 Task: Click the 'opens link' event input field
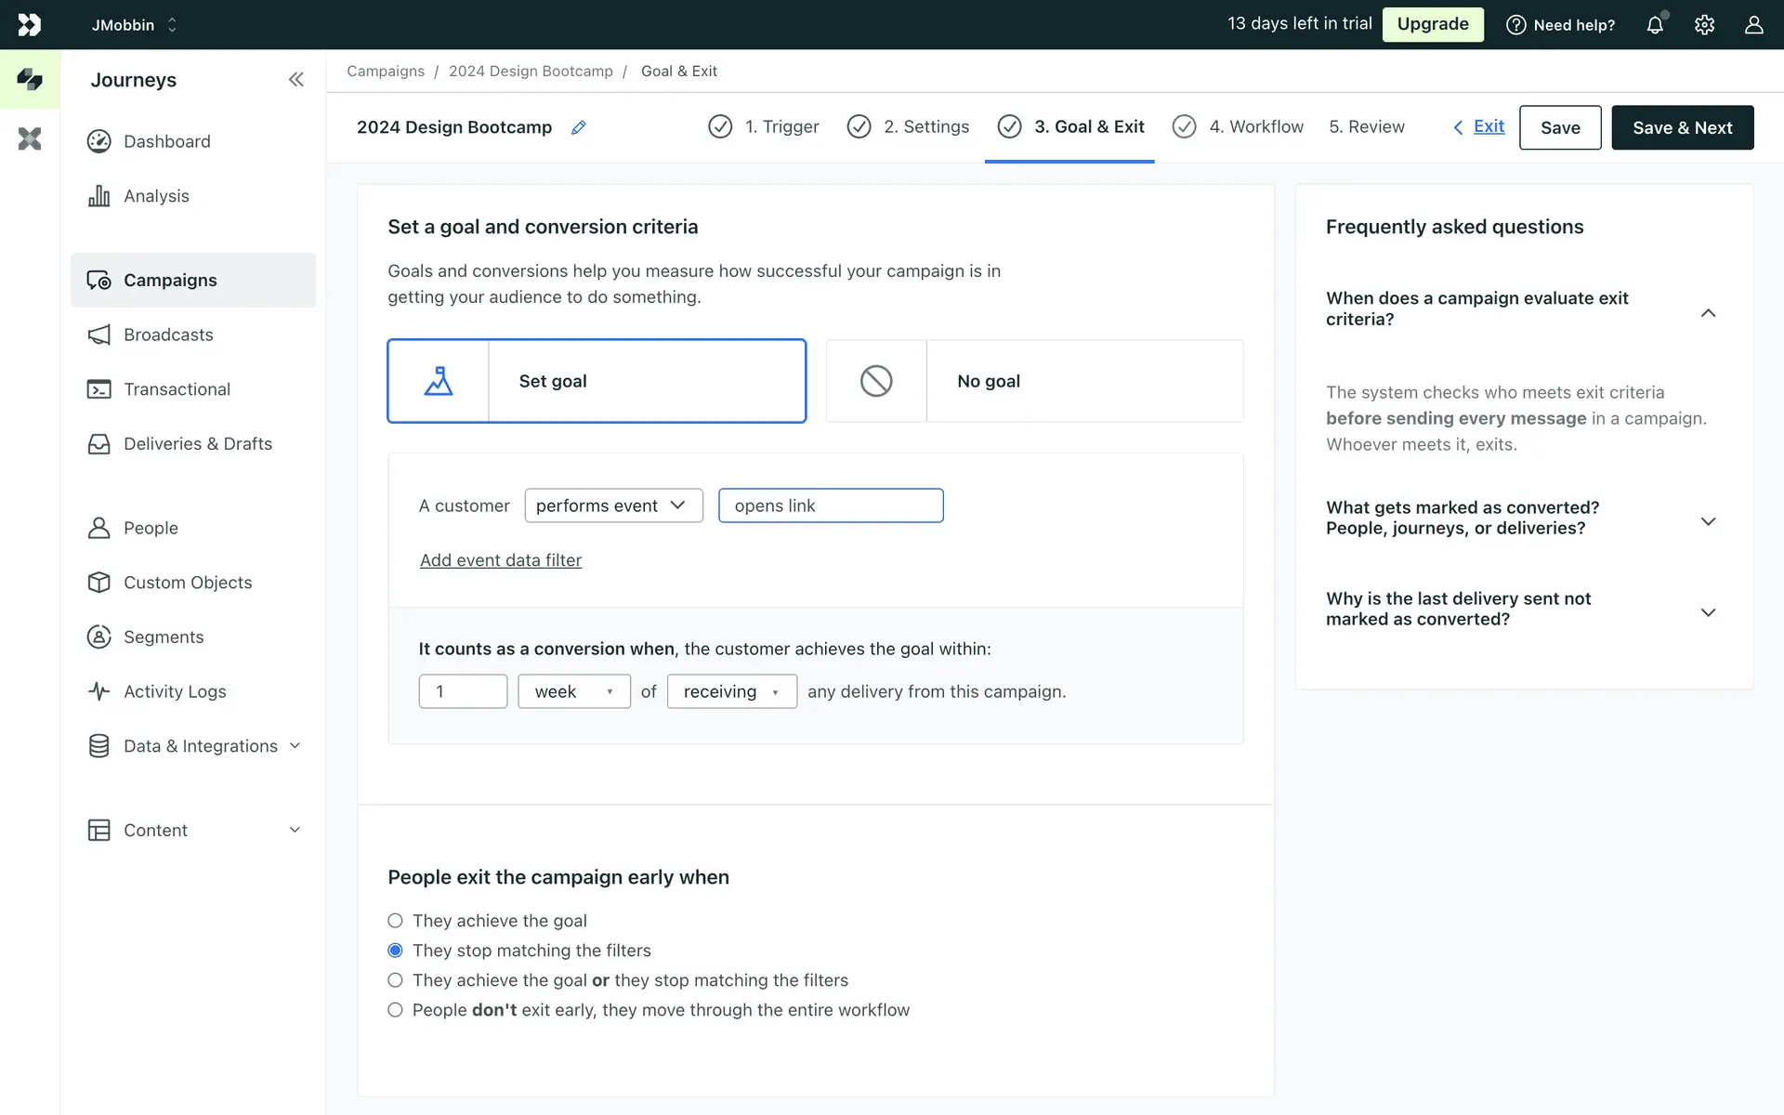831,505
